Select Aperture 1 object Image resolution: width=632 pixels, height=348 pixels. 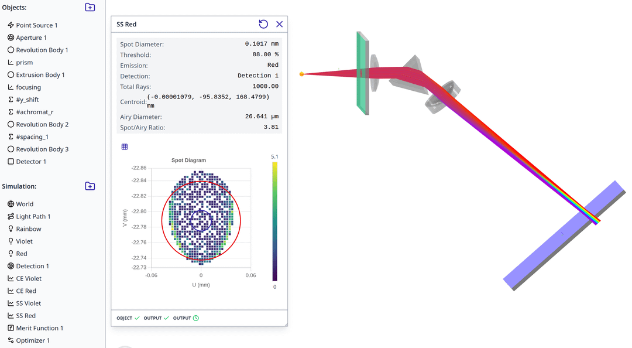[x=31, y=37]
